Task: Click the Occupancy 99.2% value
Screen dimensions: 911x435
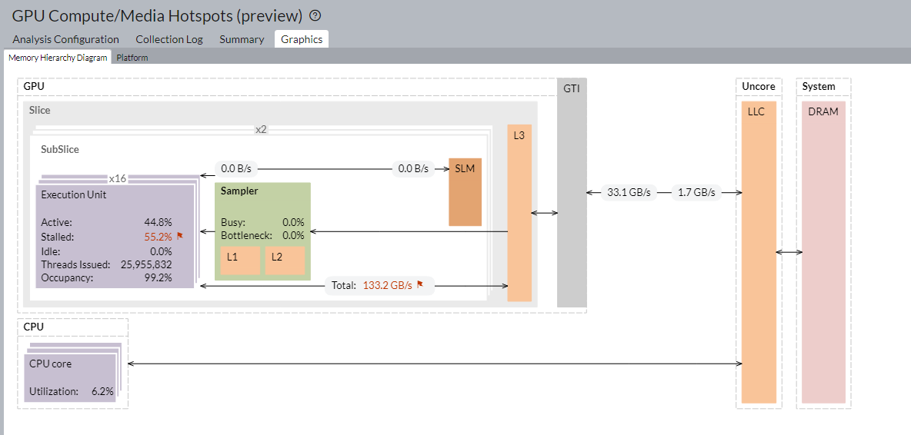Action: coord(158,277)
